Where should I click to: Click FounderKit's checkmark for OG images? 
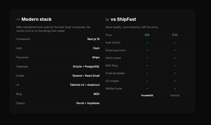pyautogui.click(x=147, y=81)
